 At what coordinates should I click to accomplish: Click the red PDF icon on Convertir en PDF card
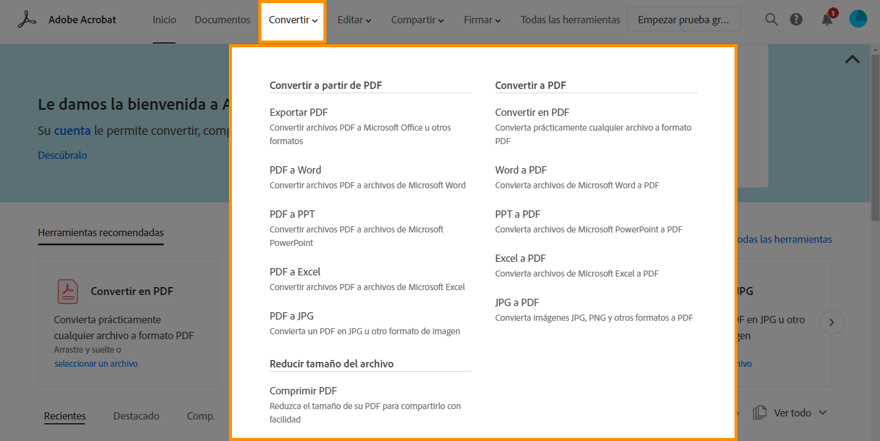point(68,291)
